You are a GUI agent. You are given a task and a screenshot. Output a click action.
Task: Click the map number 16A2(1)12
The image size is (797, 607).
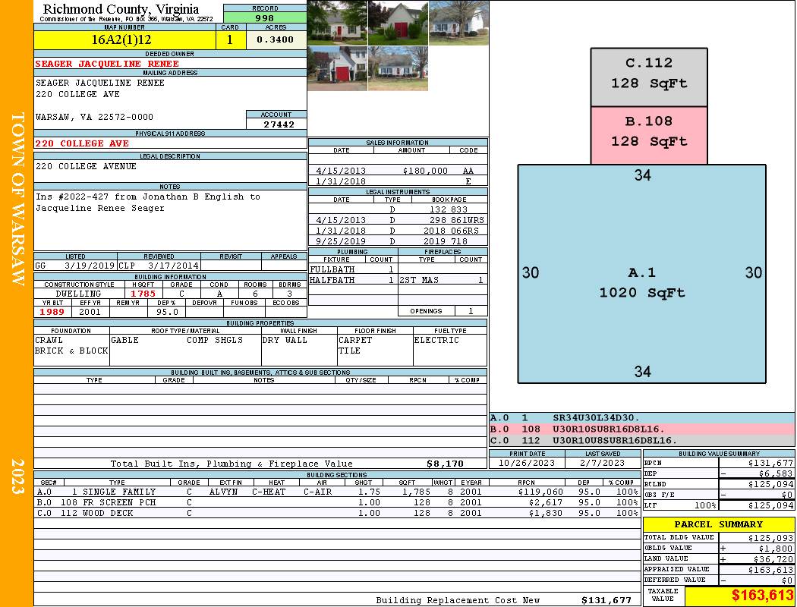coord(121,39)
